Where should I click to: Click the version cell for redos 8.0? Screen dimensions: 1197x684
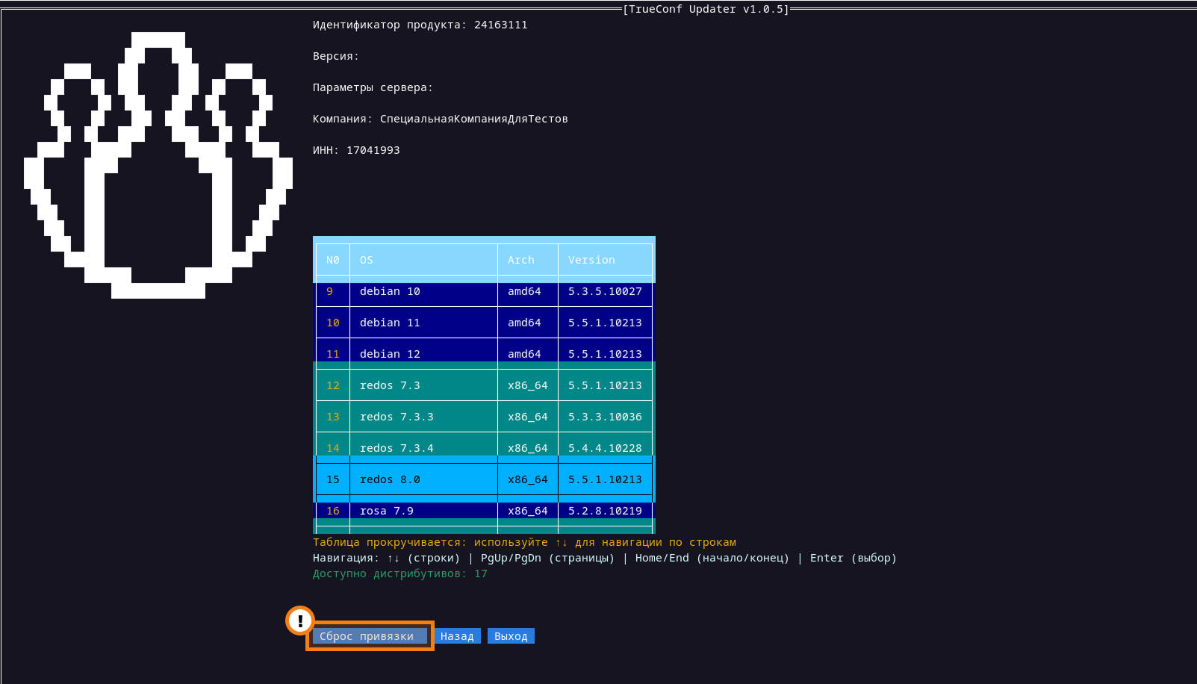click(605, 479)
